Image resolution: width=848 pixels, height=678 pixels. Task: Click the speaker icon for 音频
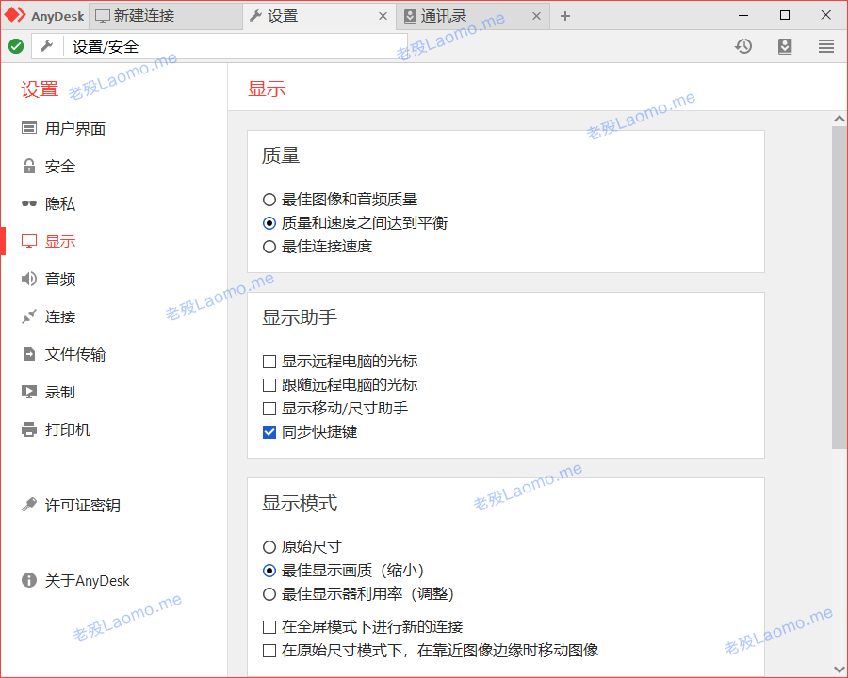[28, 279]
